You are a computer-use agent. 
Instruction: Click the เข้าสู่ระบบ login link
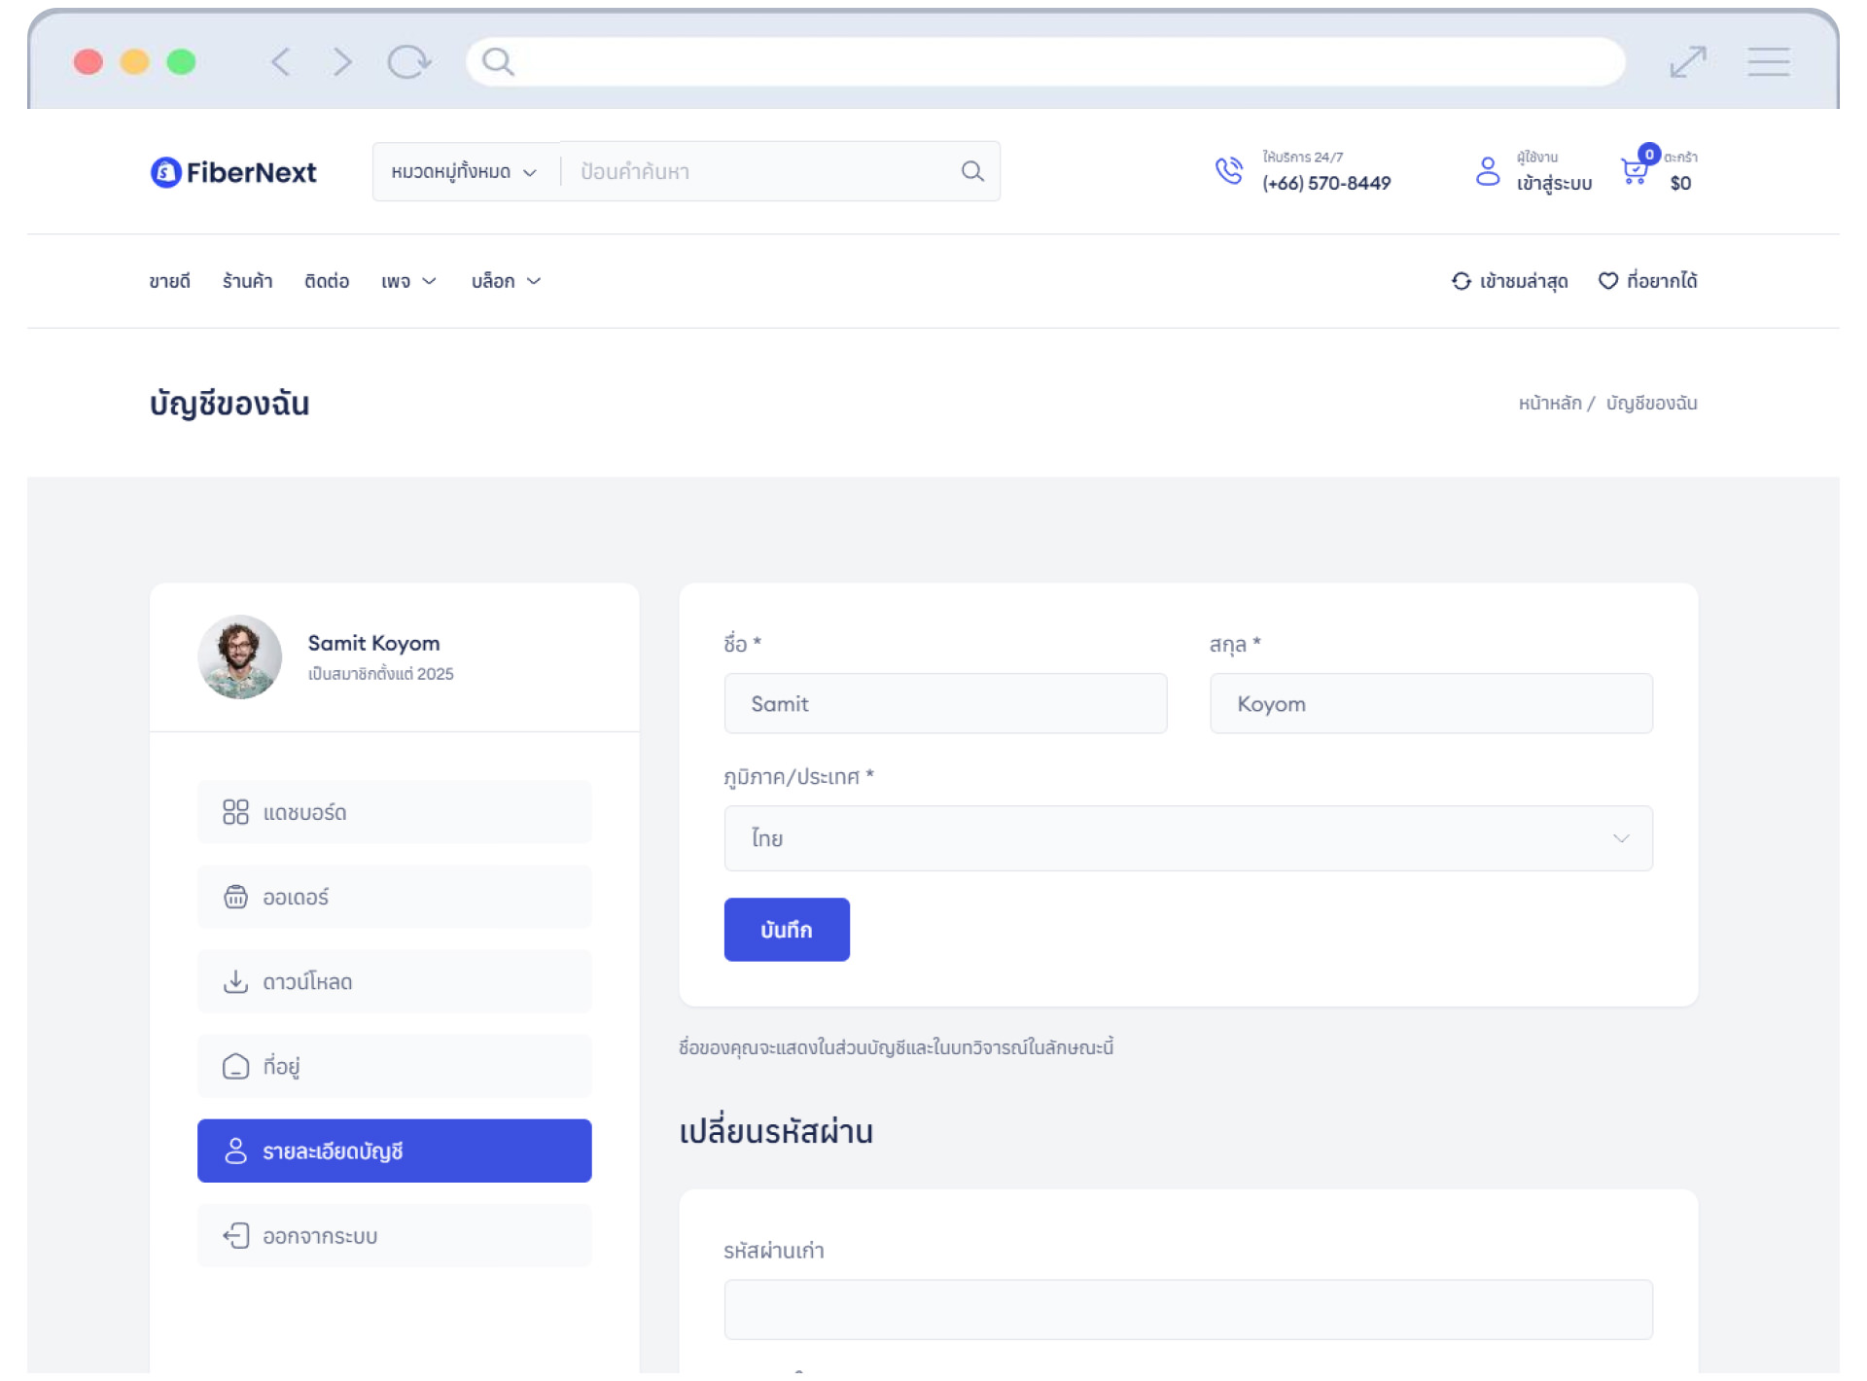(1554, 183)
